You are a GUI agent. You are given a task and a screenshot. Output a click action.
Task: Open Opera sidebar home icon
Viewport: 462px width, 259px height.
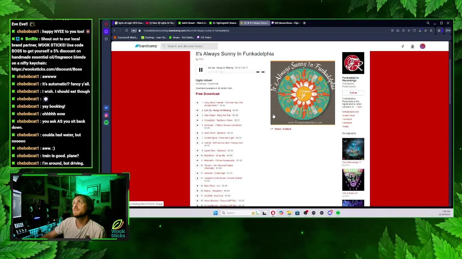106,32
